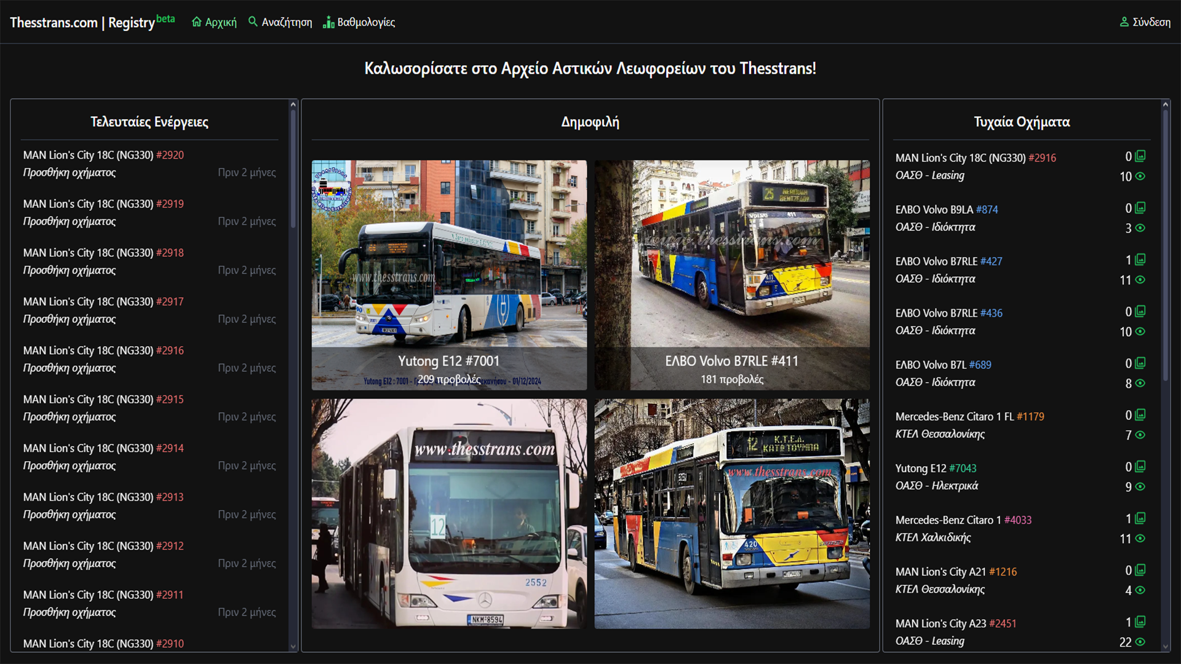Click the photos icon in the #7043 row
Screen dimensions: 1181x664
click(x=1140, y=467)
